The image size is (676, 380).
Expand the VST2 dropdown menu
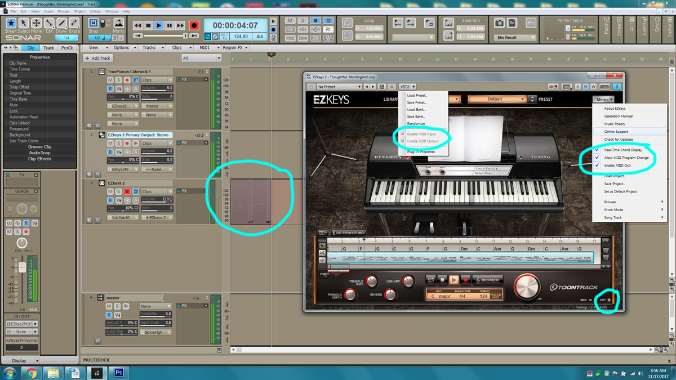tap(407, 87)
